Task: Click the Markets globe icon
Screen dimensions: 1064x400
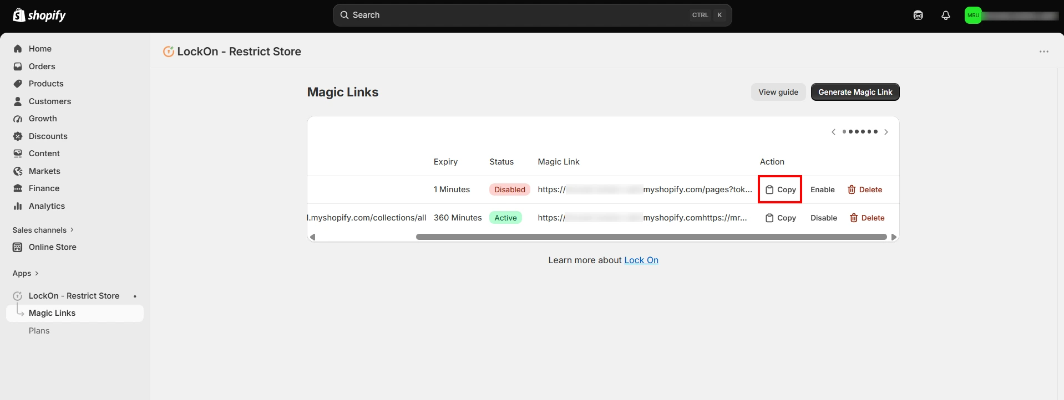Action: click(x=18, y=171)
